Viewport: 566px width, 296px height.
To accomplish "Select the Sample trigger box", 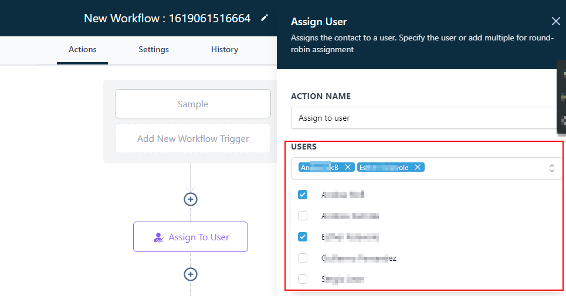I will [x=193, y=104].
